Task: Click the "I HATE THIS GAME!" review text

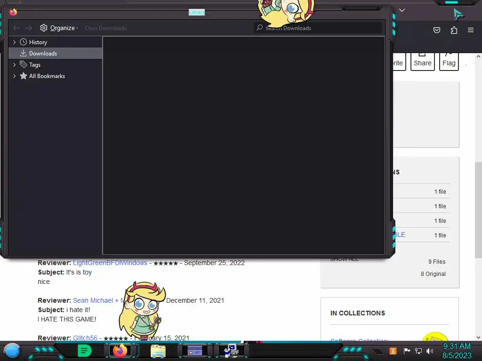Action: [67, 319]
